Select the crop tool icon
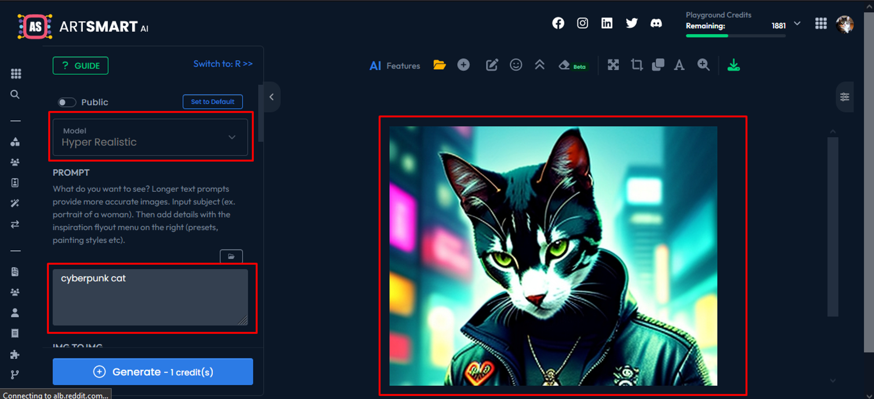 (x=637, y=65)
